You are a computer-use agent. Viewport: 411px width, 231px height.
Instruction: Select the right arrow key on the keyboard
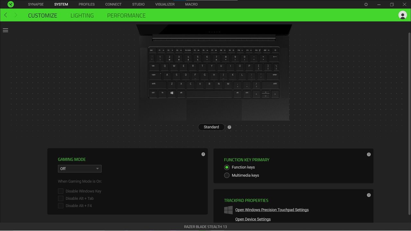click(x=275, y=94)
